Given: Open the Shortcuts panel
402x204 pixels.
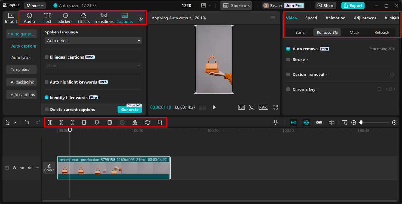Looking at the screenshot, I should coord(236,6).
